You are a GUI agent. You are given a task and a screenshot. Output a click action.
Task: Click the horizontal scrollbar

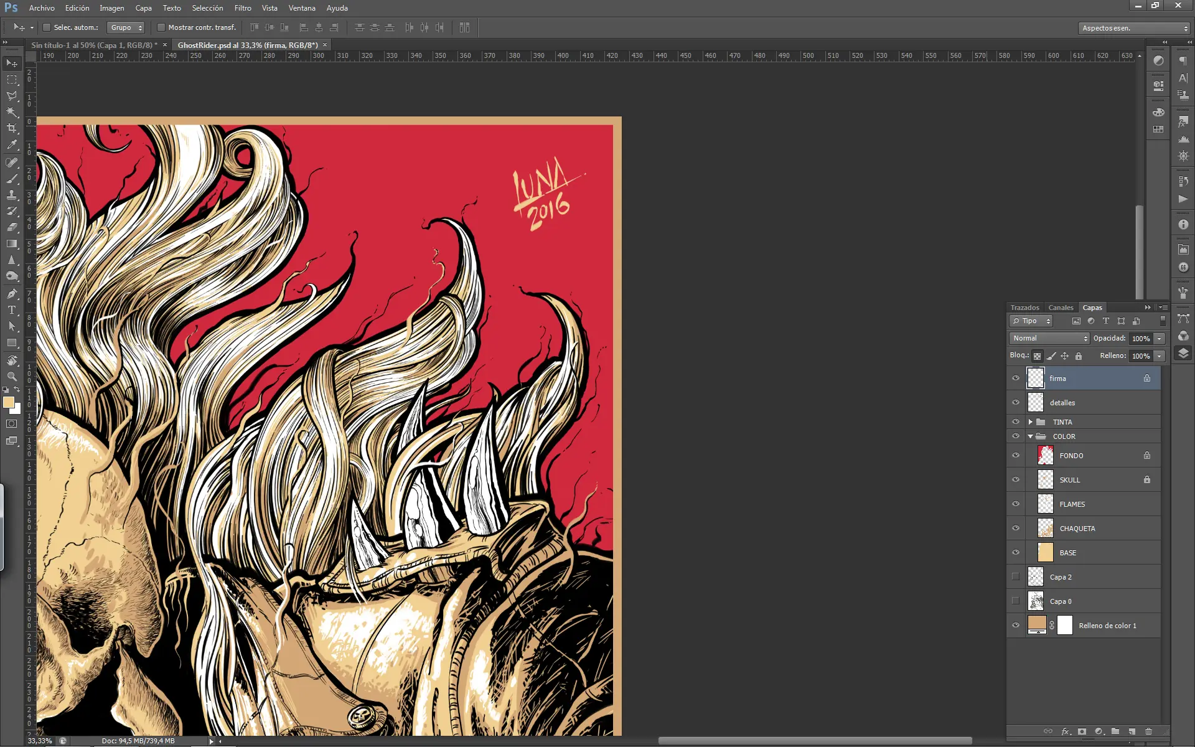pyautogui.click(x=815, y=741)
